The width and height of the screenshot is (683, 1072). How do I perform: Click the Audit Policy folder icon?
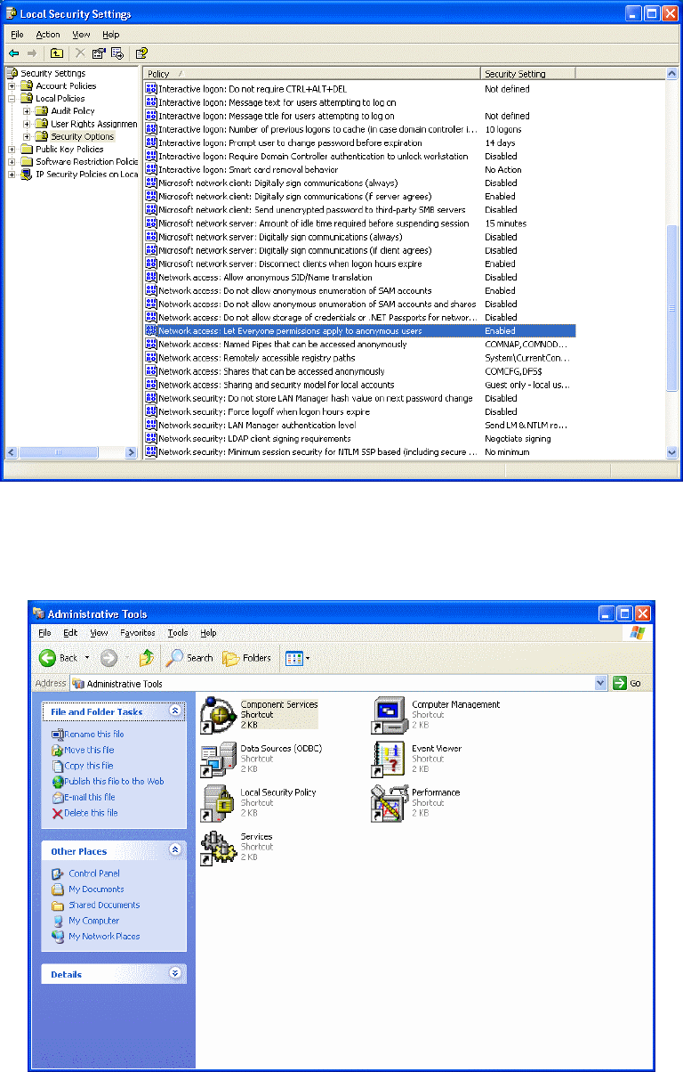pos(43,111)
